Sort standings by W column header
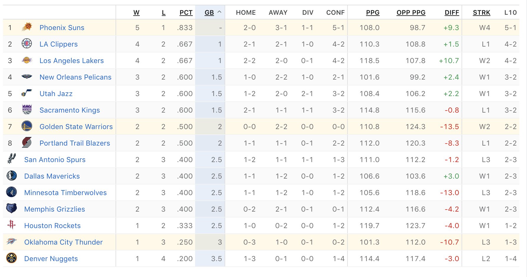Screen dimensions: 527x277 tap(136, 13)
